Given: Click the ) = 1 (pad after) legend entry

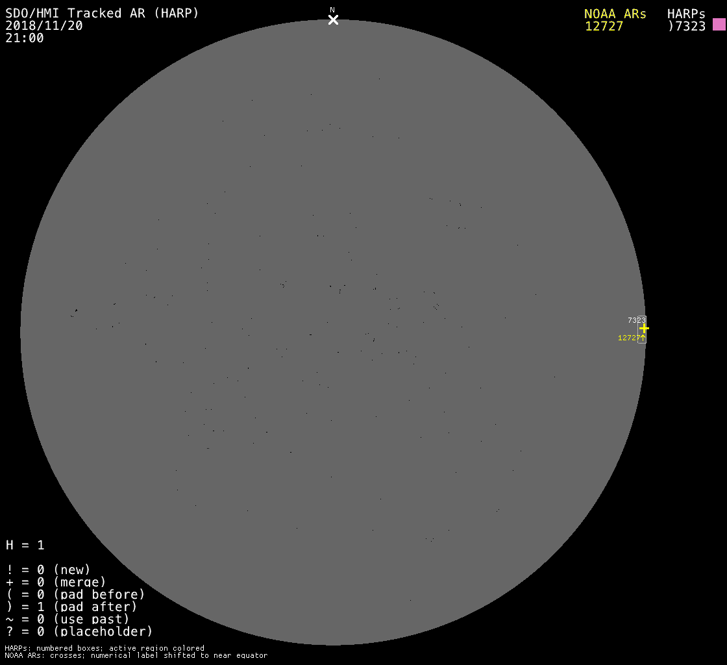Looking at the screenshot, I should coord(71,607).
